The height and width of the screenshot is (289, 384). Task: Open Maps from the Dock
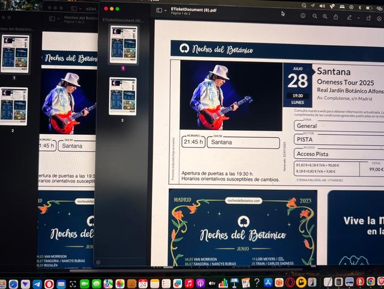click(108, 284)
